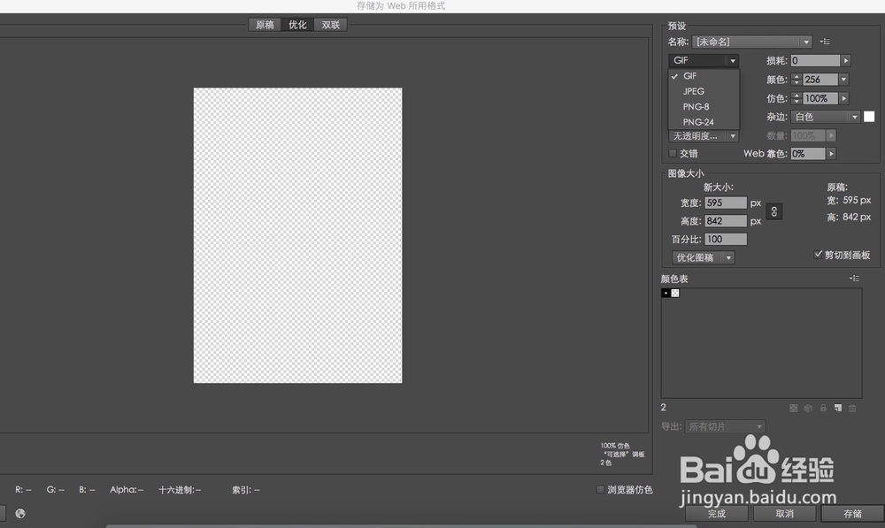Switch to the 原稿 tab
Viewport: 885px width, 528px height.
pos(265,25)
